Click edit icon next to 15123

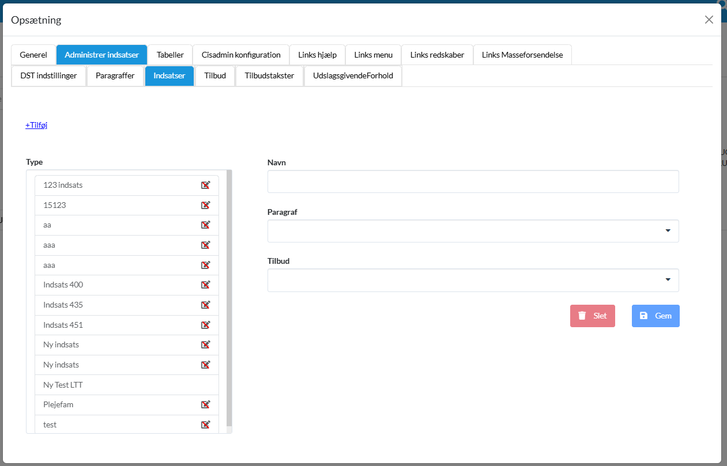[x=205, y=205]
